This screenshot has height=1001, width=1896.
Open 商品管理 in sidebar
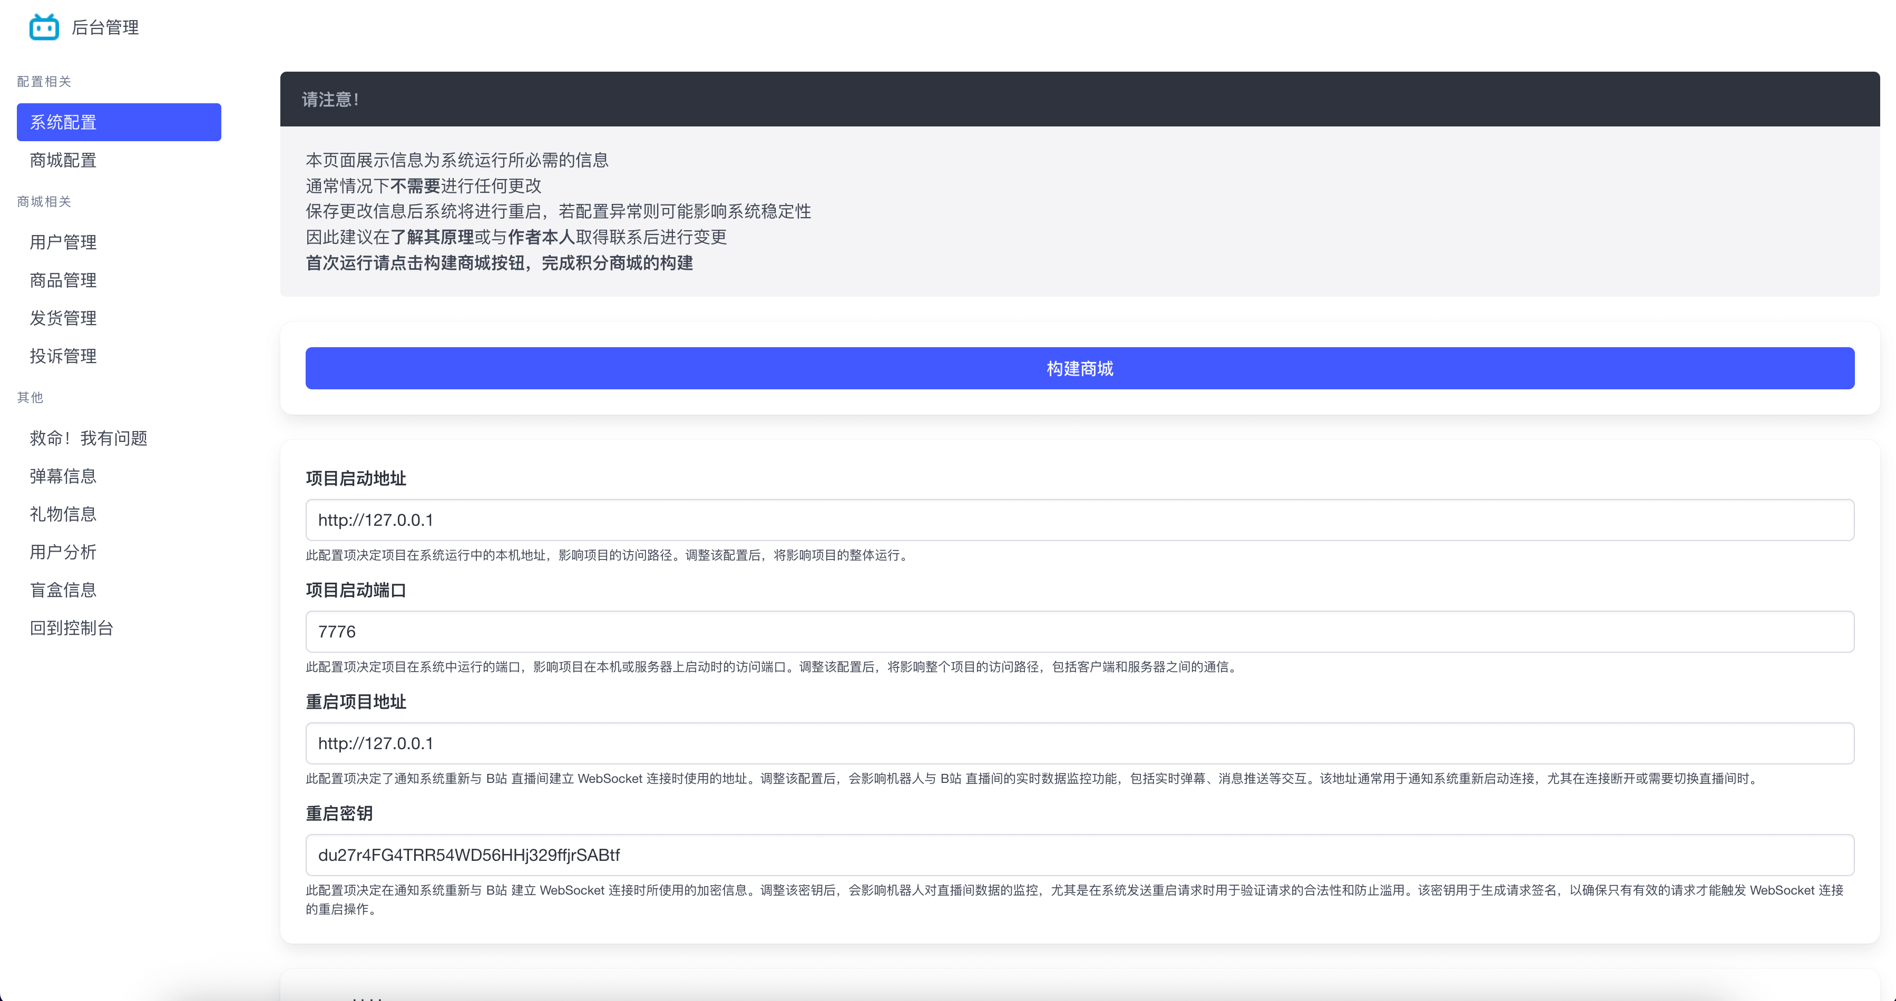click(x=63, y=280)
